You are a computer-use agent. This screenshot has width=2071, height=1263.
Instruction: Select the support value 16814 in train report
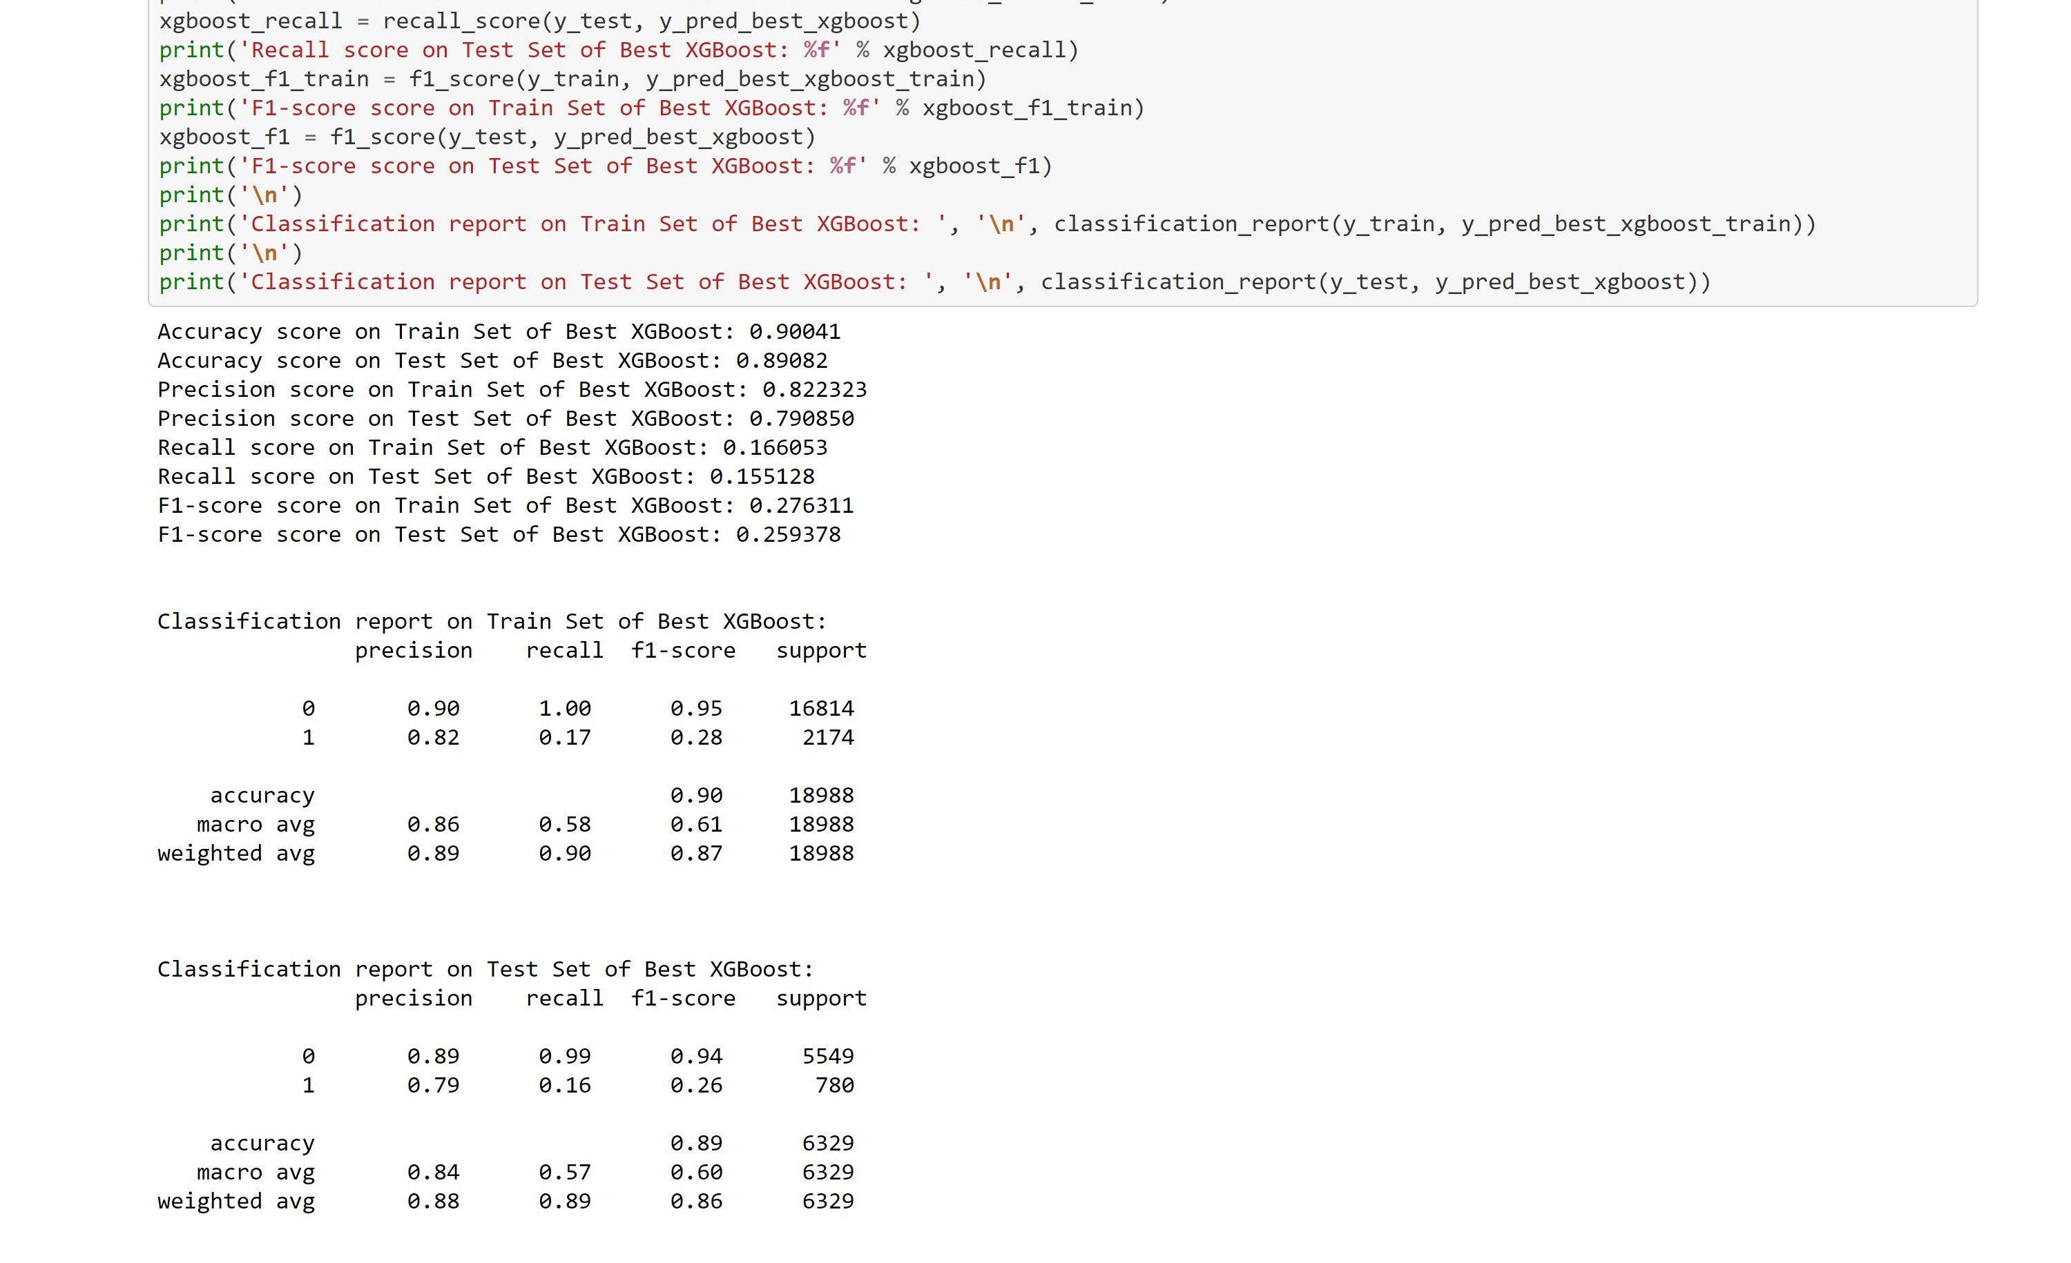pyautogui.click(x=820, y=708)
